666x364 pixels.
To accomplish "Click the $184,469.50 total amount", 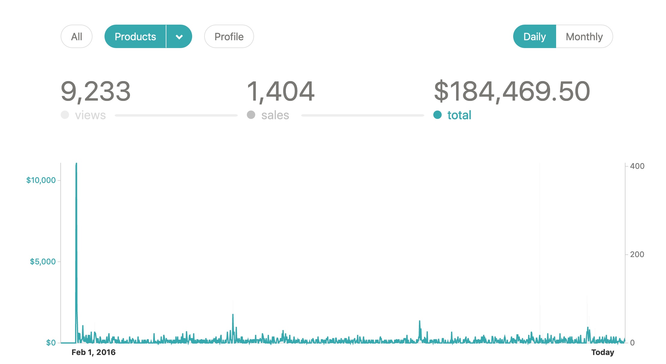I will click(512, 91).
